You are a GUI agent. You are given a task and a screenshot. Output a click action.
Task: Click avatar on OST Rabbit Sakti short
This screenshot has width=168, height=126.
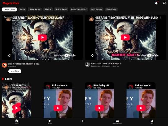(x=7, y=87)
